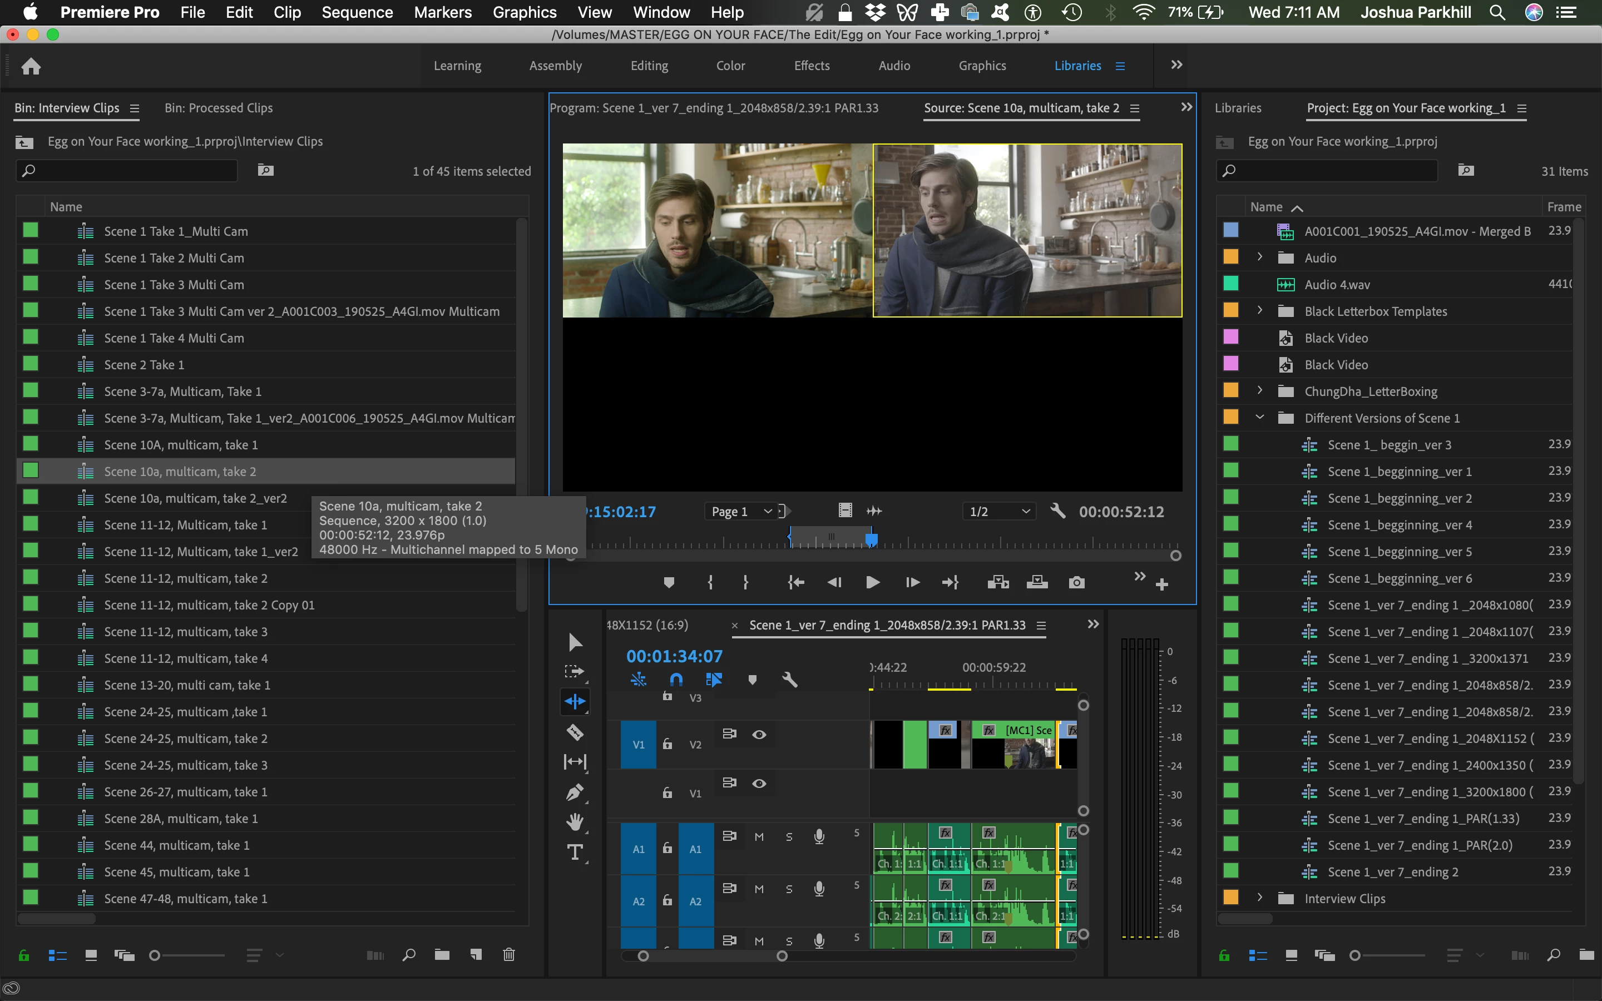Click the Add Marker button in Source monitor

tap(669, 583)
